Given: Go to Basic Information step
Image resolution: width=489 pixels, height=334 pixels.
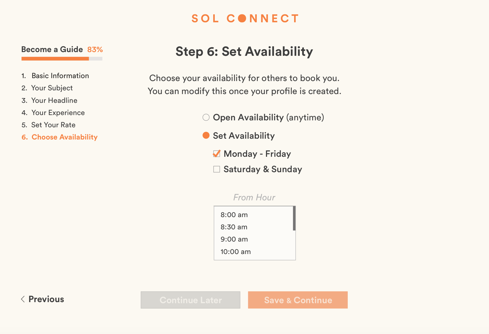Looking at the screenshot, I should click(x=60, y=76).
